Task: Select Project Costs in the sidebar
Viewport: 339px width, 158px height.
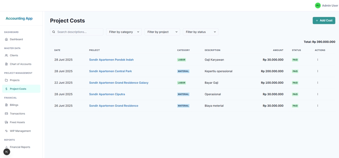Action: [x=21, y=89]
